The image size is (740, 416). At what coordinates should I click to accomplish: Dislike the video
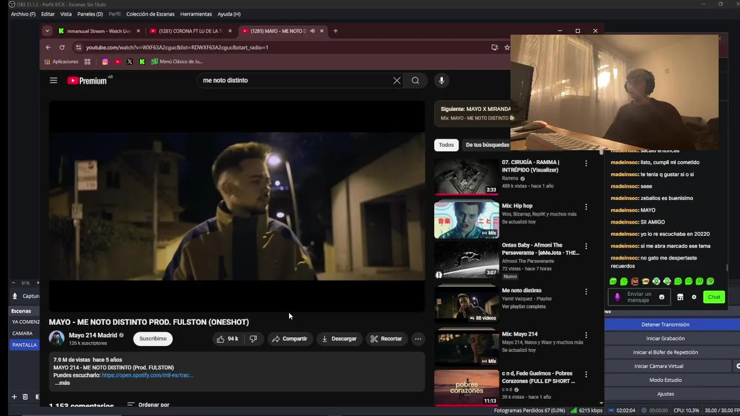pos(253,339)
